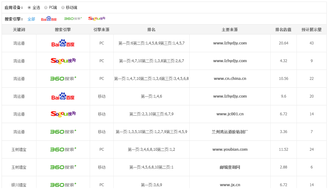Click Baidu logo in the 9.6 ranking row
This screenshot has height=193, width=328.
pyautogui.click(x=63, y=96)
